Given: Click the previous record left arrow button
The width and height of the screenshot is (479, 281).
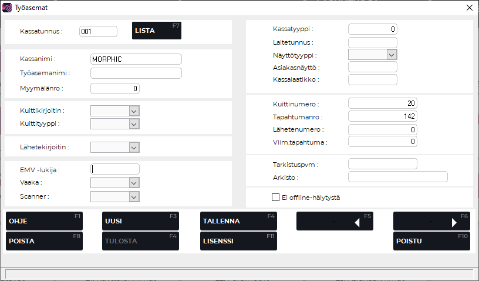Looking at the screenshot, I should (335, 221).
